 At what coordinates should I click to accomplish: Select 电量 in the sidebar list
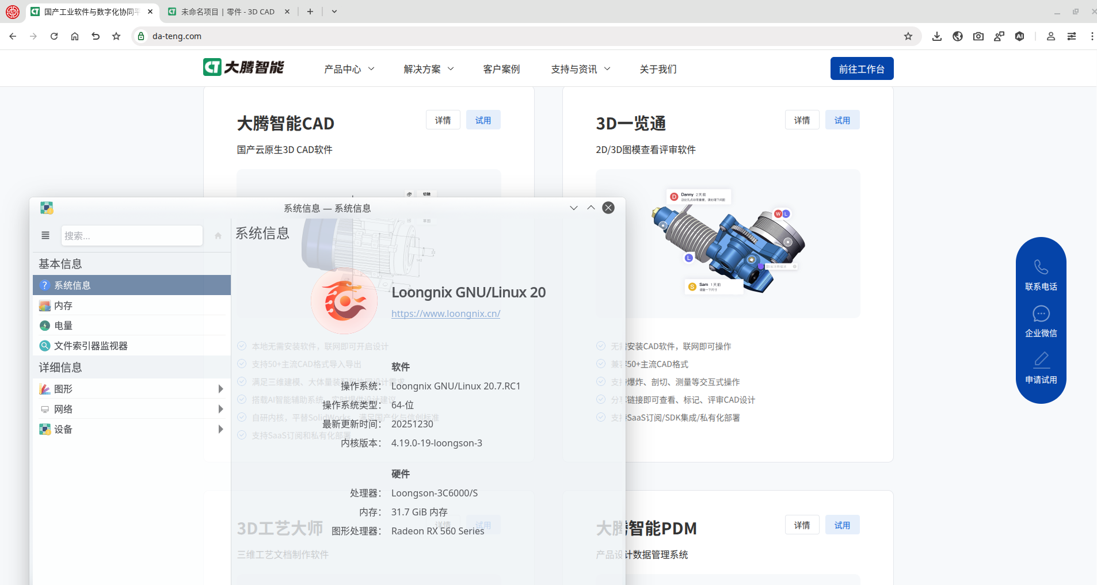coord(132,326)
